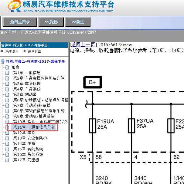Open 第2章 车身金属构件和装饰件
The width and height of the screenshot is (184, 184).
point(39,78)
